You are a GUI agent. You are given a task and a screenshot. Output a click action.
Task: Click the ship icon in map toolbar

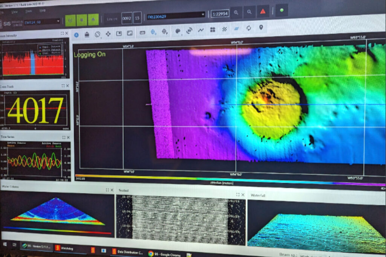(87, 34)
